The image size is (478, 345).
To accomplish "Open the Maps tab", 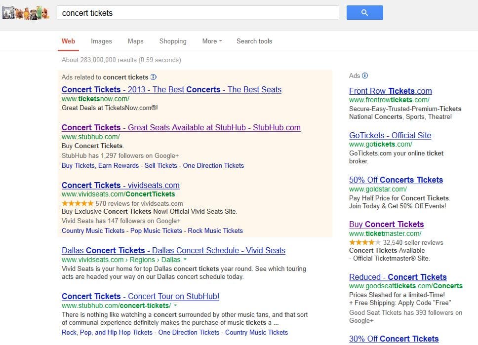I will click(x=136, y=41).
